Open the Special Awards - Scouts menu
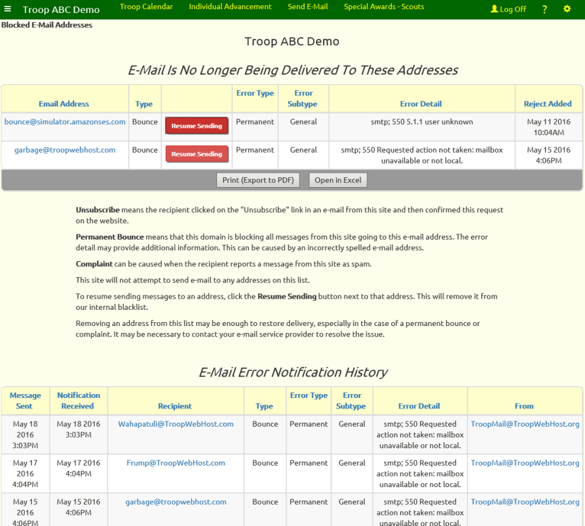585x526 pixels. (384, 6)
